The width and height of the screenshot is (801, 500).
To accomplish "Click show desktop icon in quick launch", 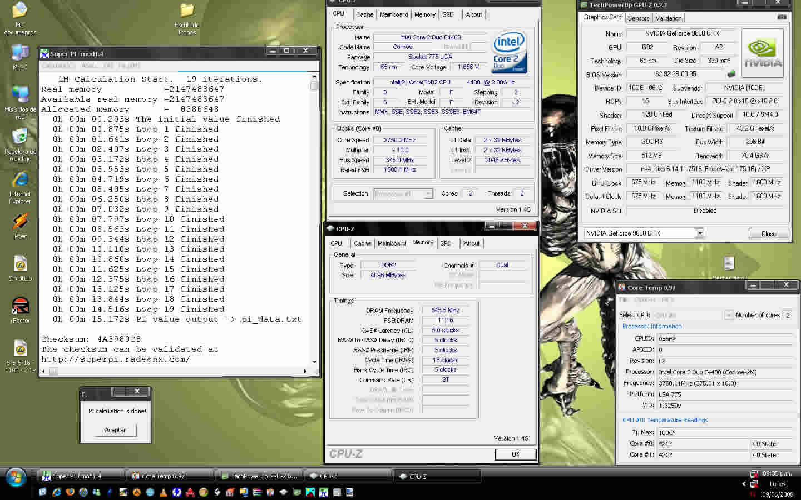I will 43,492.
